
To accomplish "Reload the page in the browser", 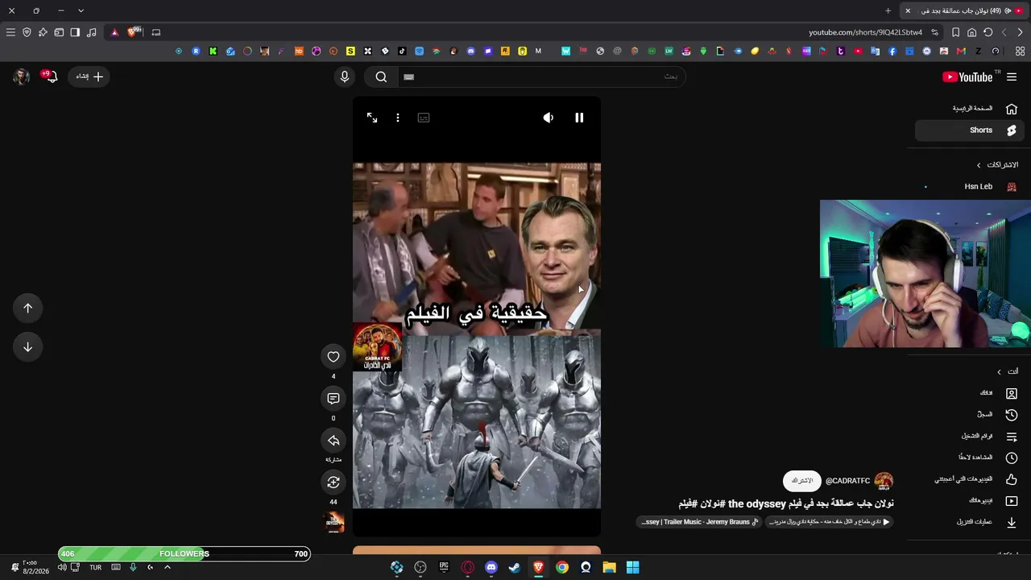I will tap(988, 32).
